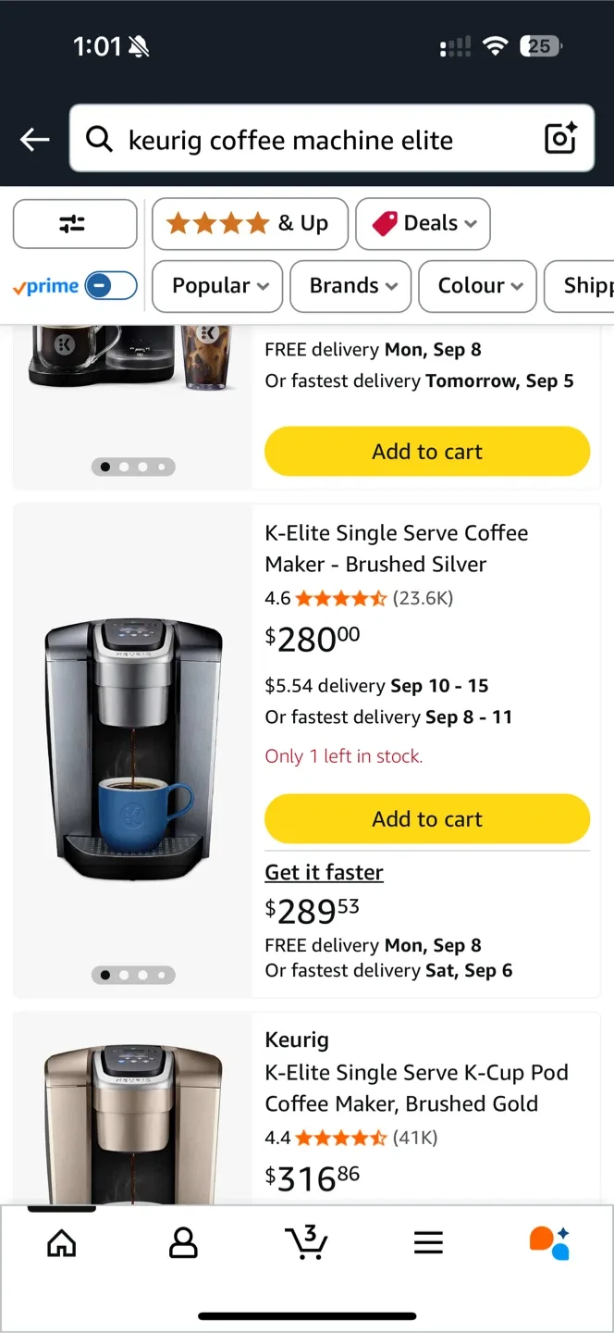The width and height of the screenshot is (614, 1333).
Task: Launch the Rufus AI assistant icon
Action: pos(549,1243)
